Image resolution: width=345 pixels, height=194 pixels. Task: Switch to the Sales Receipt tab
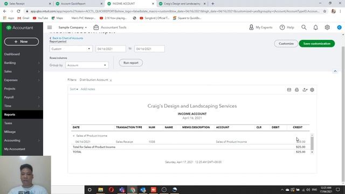pyautogui.click(x=27, y=4)
